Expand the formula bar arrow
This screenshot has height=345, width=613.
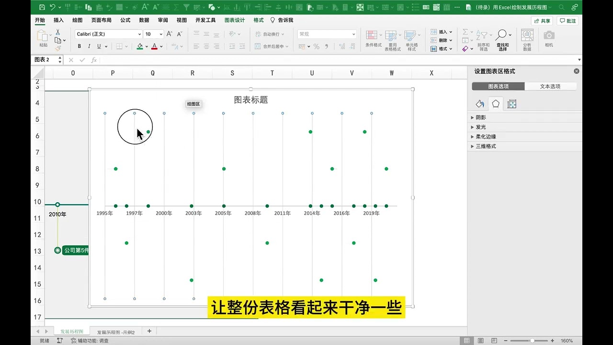tap(579, 60)
